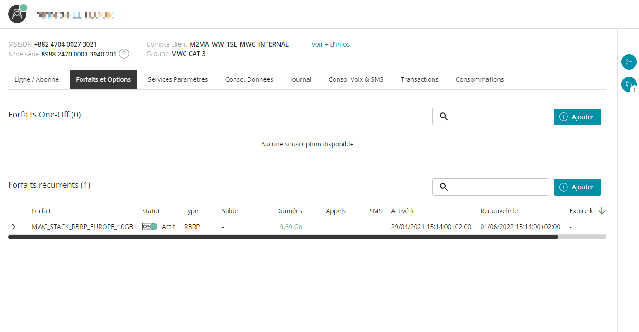Toggle the Actif status switch for MWC_STACK_RBRP_EUROPE_10GB
Viewport: 639px width, 332px height.
coord(150,227)
